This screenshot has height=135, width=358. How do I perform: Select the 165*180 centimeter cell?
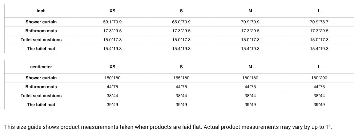[x=181, y=78]
